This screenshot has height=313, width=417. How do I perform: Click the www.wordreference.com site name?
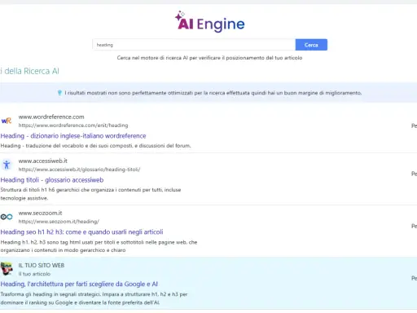click(x=51, y=117)
